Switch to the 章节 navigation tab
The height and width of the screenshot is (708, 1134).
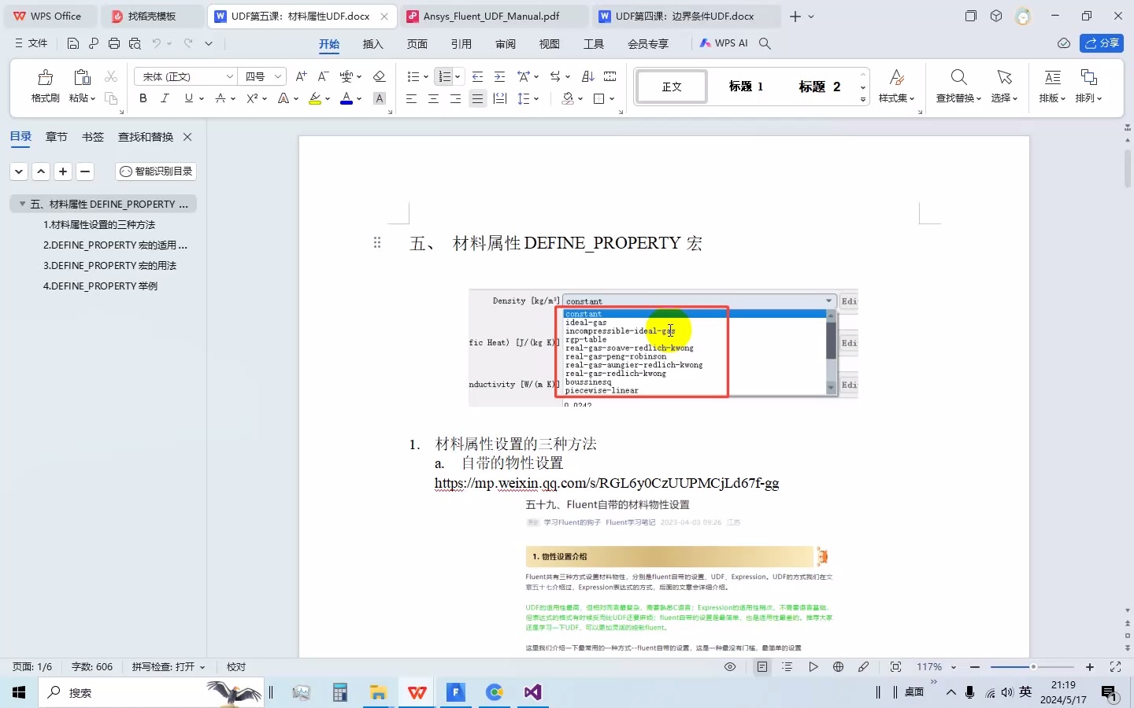(x=55, y=136)
